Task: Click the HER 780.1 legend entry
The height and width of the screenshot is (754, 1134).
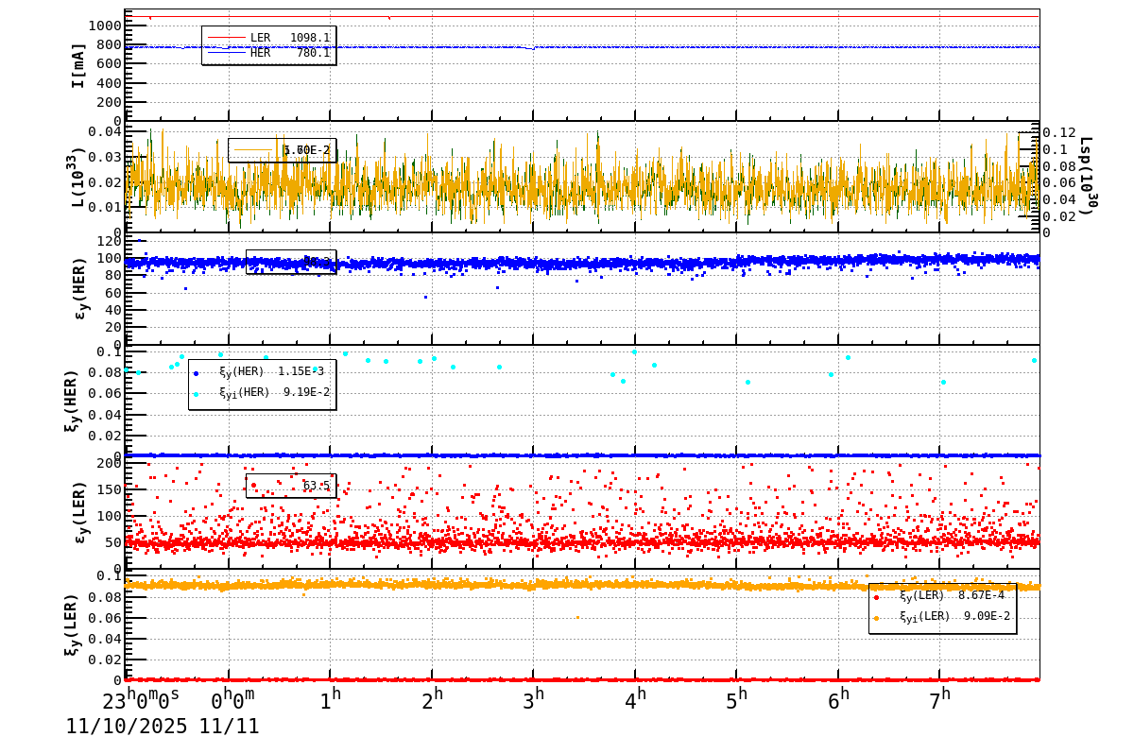Action: click(x=269, y=53)
